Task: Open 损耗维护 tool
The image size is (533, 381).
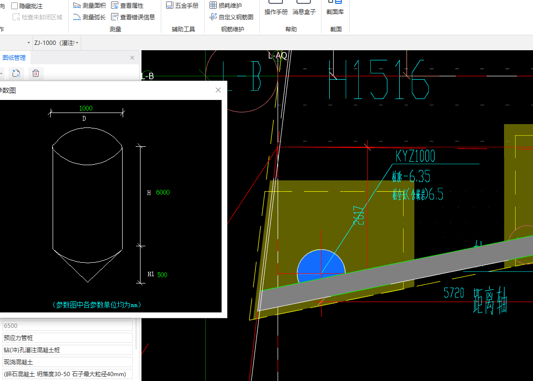Action: click(x=226, y=5)
